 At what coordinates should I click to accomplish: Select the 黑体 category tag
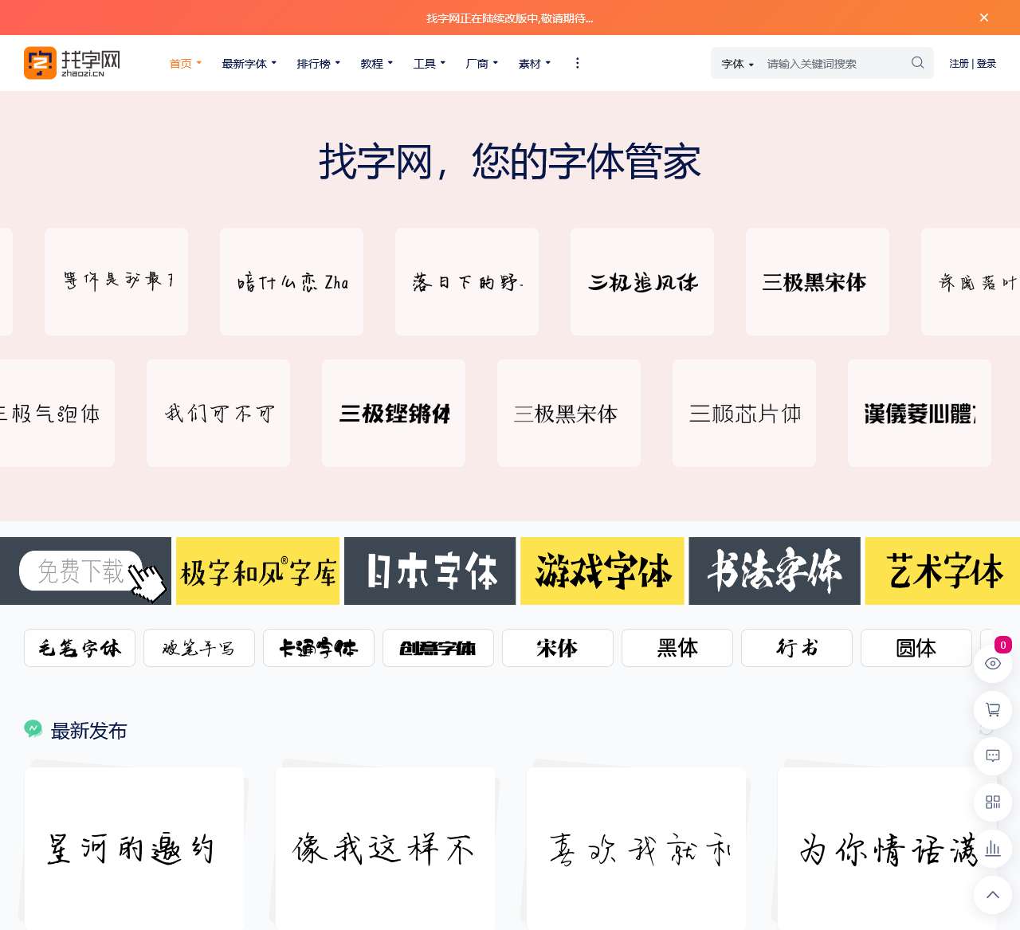(x=677, y=648)
